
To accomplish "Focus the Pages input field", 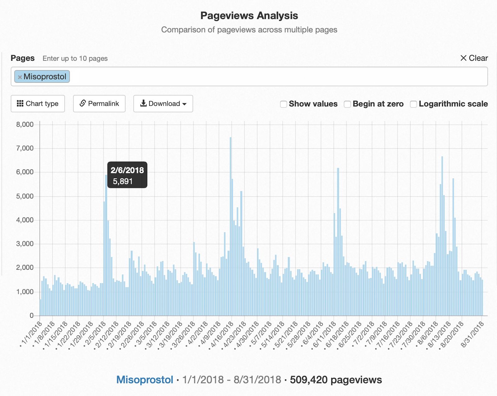I will tap(249, 77).
